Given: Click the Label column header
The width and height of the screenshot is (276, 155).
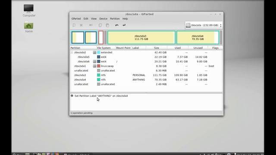Looking at the screenshot, I should (139, 48).
